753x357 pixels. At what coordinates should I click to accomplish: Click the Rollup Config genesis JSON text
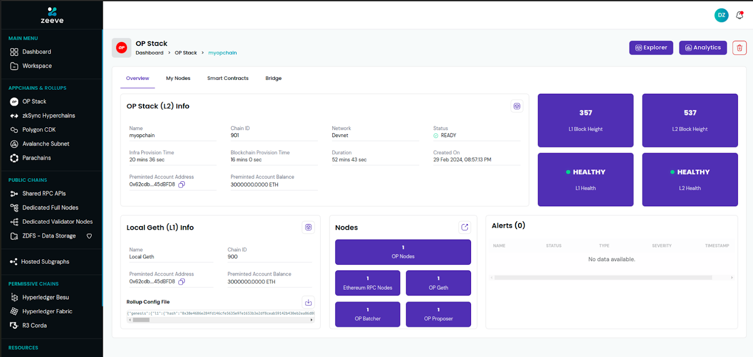point(220,313)
